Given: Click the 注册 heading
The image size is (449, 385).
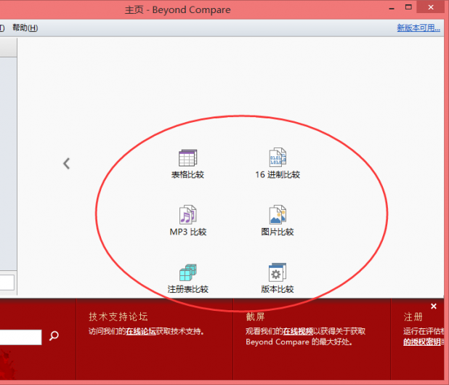Looking at the screenshot, I should pos(413,317).
